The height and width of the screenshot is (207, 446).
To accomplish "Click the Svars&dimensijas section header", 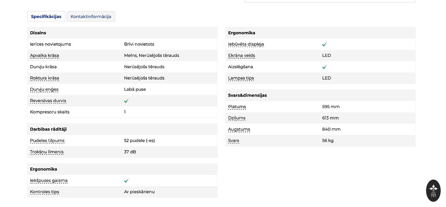I will pos(247,95).
